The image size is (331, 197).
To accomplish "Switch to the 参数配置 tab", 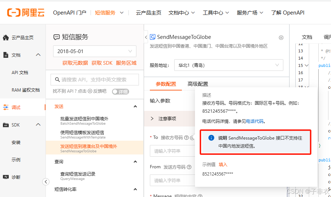I will click(166, 84).
